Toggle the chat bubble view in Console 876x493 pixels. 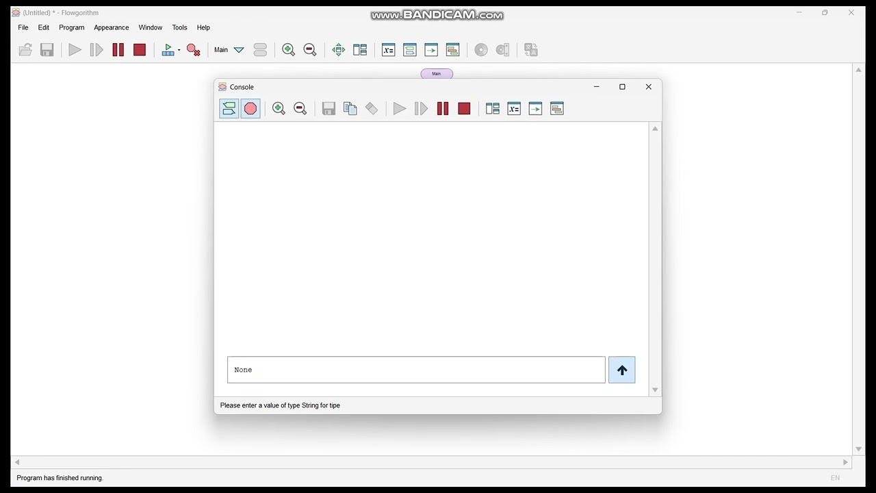click(229, 108)
